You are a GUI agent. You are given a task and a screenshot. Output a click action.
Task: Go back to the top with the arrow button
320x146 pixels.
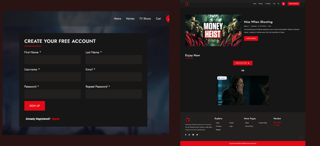[x=301, y=138]
